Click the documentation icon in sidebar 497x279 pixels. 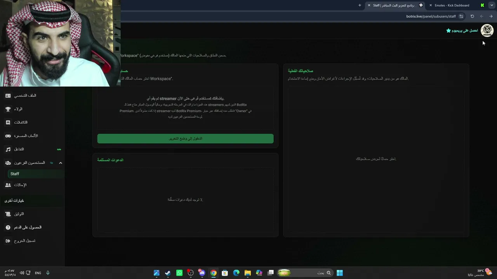click(x=8, y=214)
